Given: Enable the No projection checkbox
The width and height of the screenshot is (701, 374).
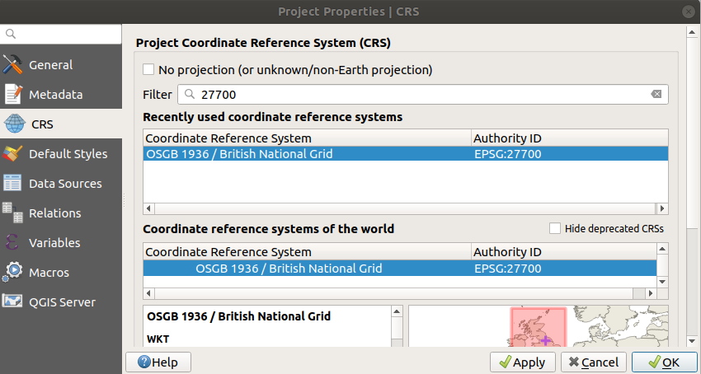Looking at the screenshot, I should pyautogui.click(x=148, y=70).
